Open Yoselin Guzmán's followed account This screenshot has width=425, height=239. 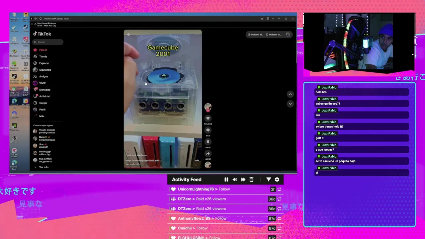(44, 131)
